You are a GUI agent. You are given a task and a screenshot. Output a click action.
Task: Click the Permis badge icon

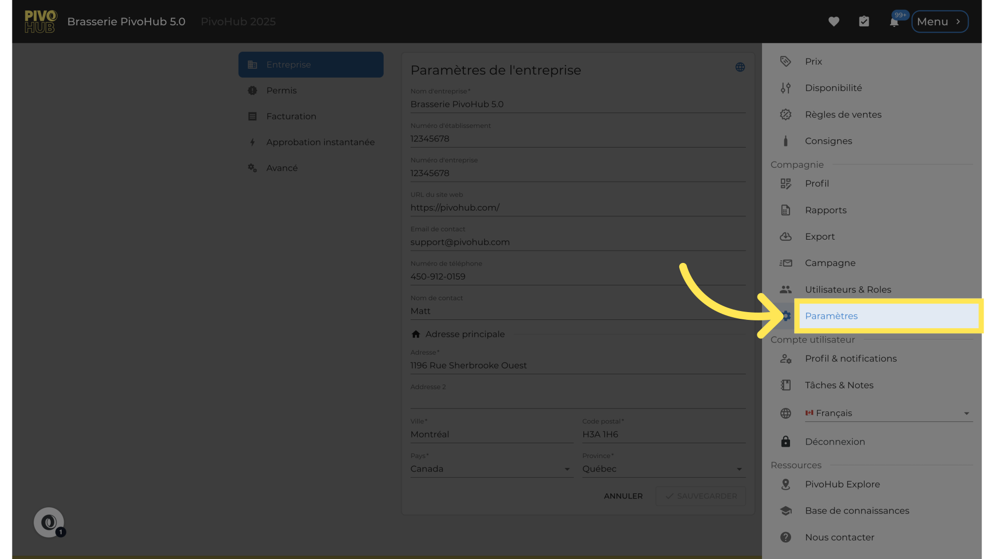click(x=252, y=91)
